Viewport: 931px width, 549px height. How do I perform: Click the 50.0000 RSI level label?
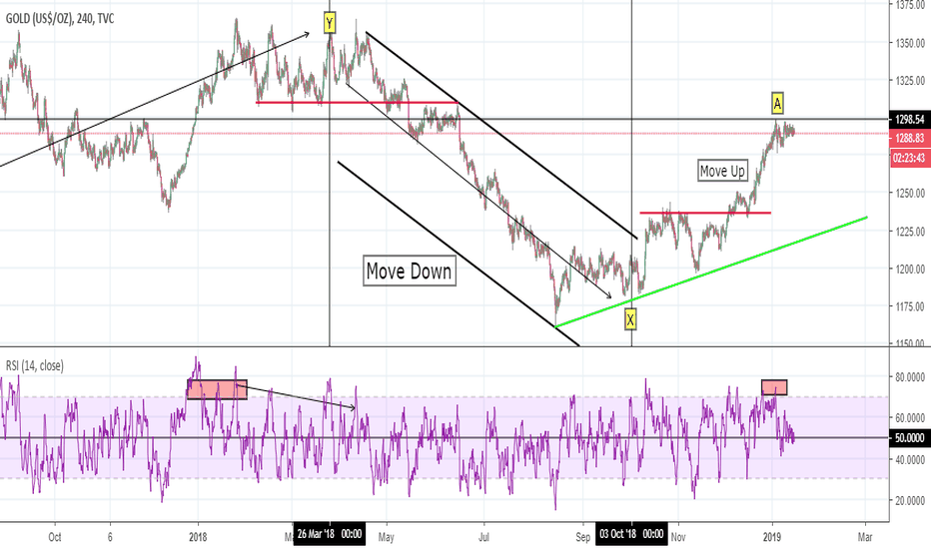[910, 438]
